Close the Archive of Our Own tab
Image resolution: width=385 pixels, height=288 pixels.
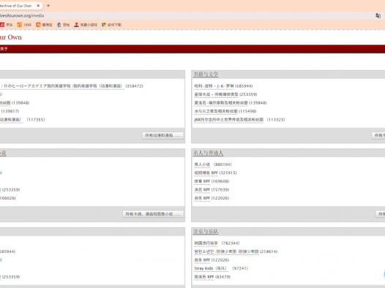click(x=38, y=6)
